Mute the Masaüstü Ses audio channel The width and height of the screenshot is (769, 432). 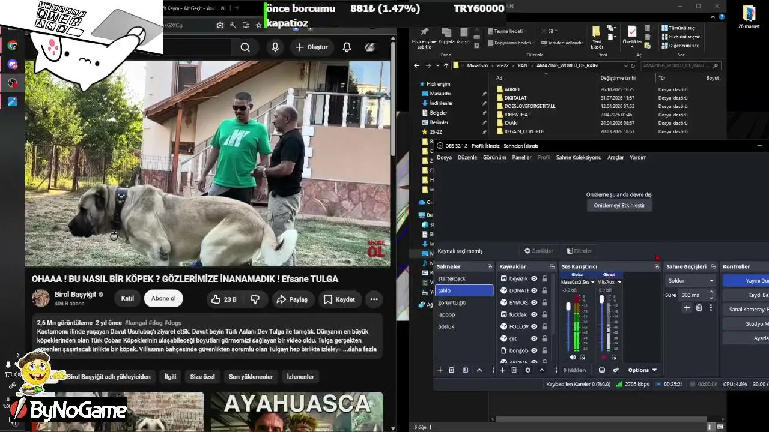pos(572,357)
